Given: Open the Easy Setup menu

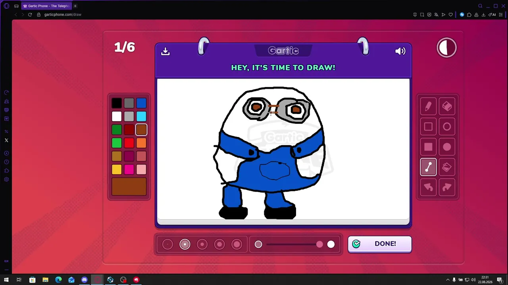Looking at the screenshot, I should click(x=500, y=15).
